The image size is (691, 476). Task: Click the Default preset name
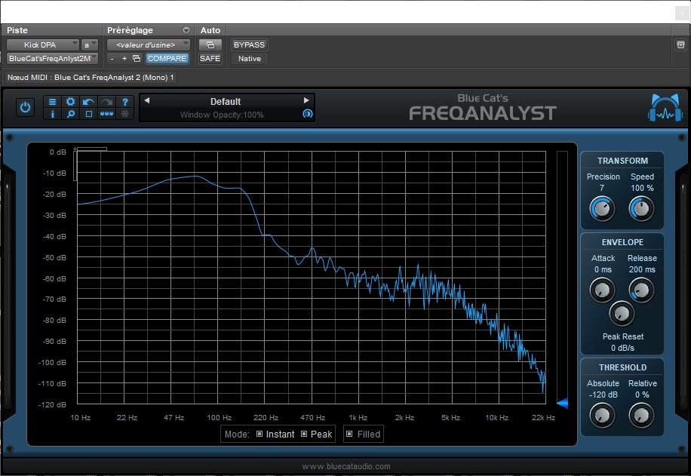[226, 102]
